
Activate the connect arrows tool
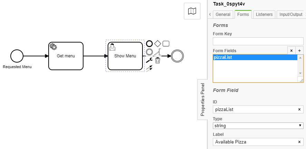coord(149,69)
